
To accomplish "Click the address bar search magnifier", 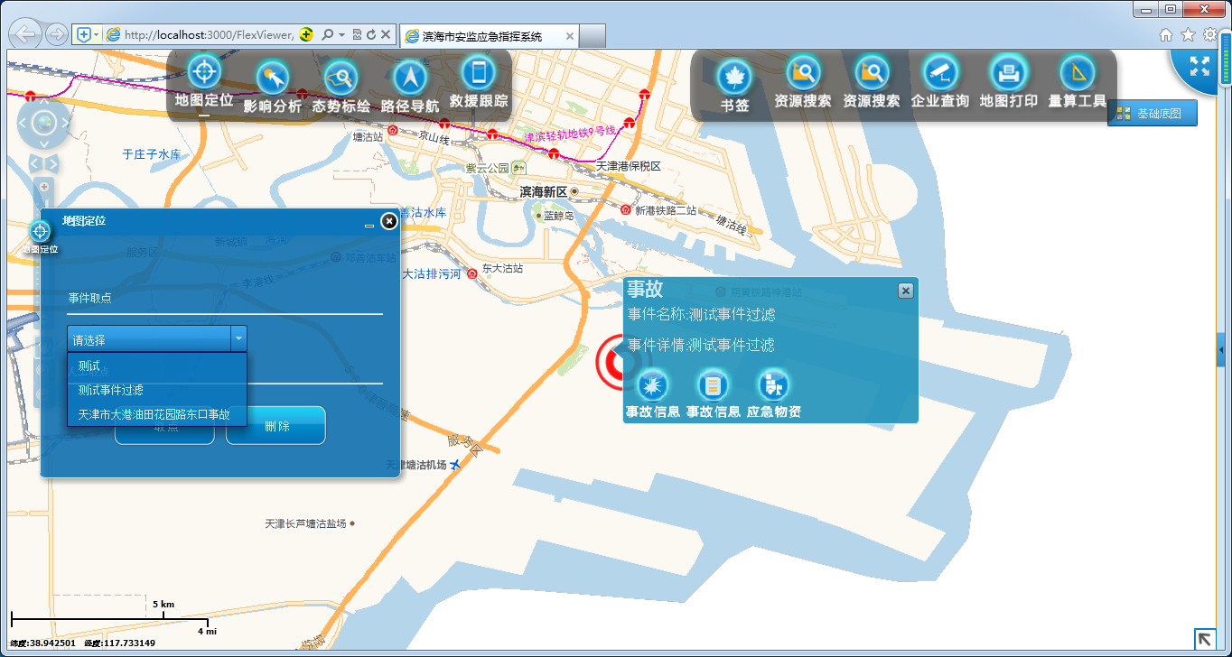I will [328, 34].
